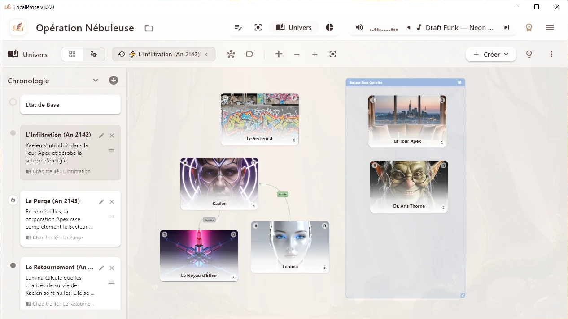Screen dimensions: 568x319
Task: Collapse the La Tour Apex card
Action: [442, 142]
